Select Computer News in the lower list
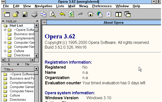The width and height of the screenshot is (162, 102). pos(21,91)
